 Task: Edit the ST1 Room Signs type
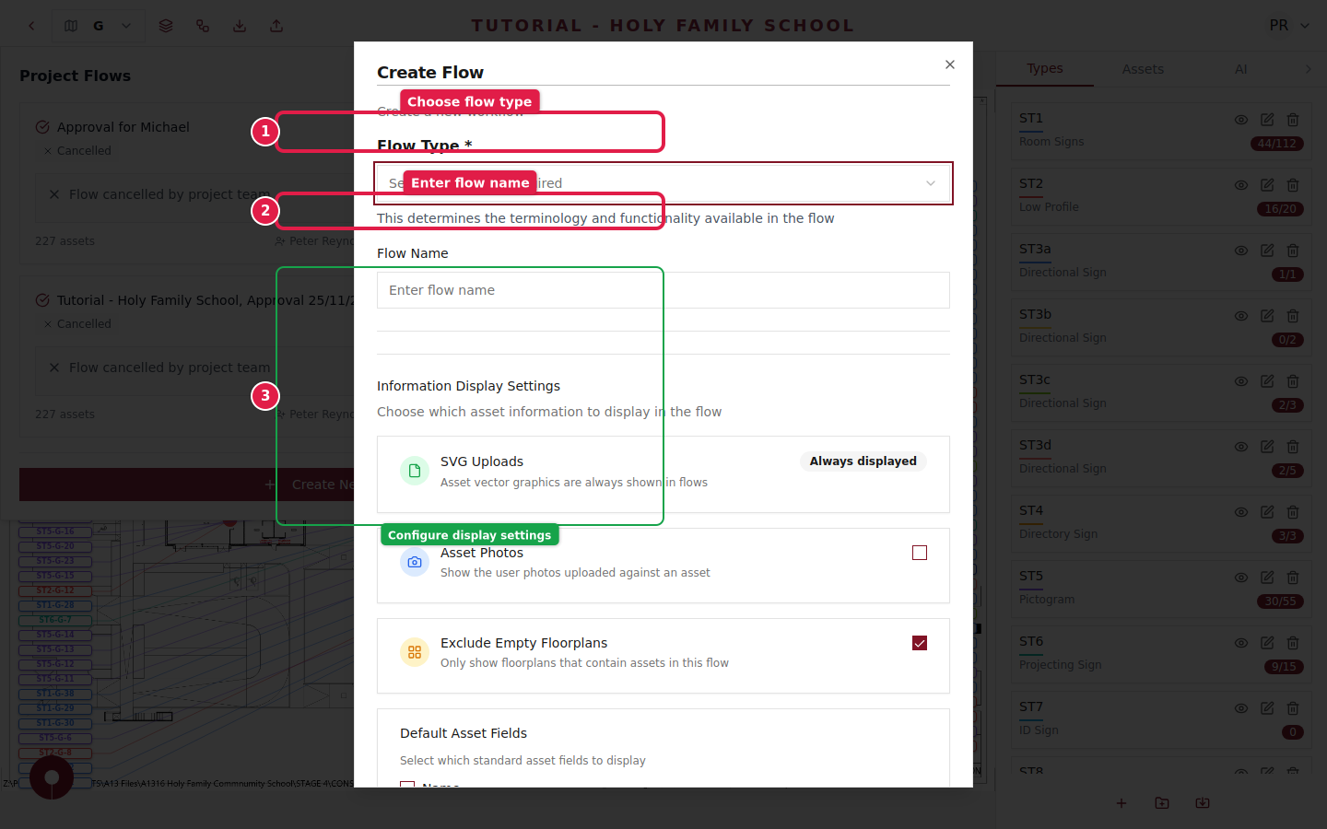1267,120
